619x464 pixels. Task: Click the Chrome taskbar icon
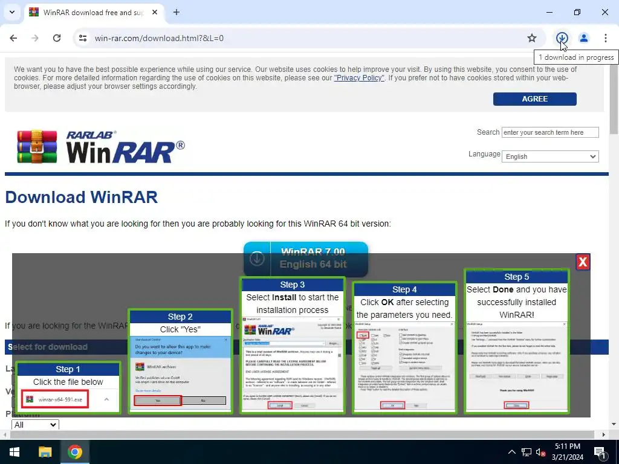[x=74, y=452]
